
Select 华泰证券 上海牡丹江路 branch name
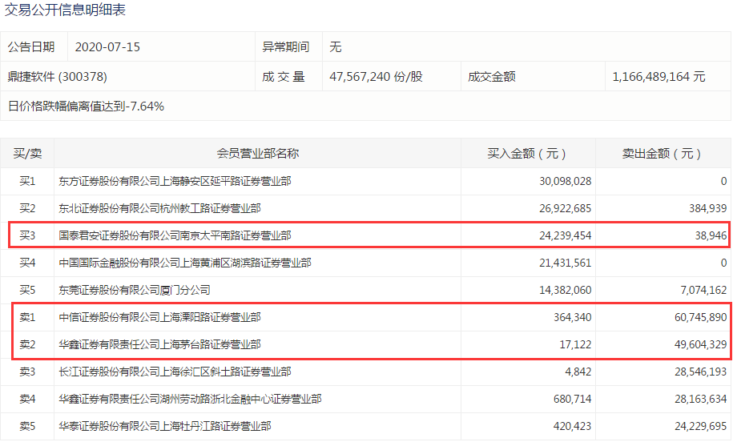164,426
